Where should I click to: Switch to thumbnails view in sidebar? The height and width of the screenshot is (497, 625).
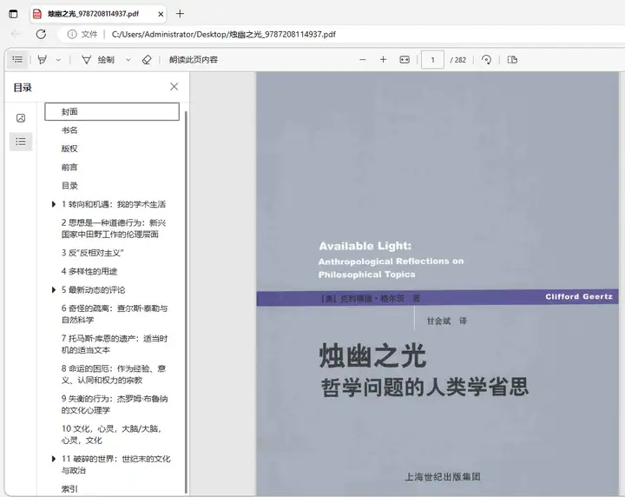[x=21, y=118]
